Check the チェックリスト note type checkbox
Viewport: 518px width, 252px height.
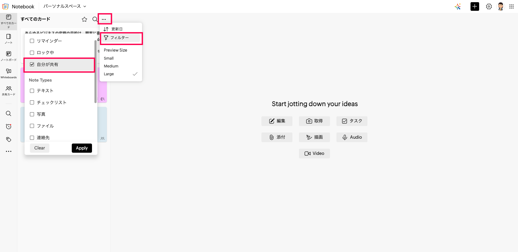coord(32,103)
